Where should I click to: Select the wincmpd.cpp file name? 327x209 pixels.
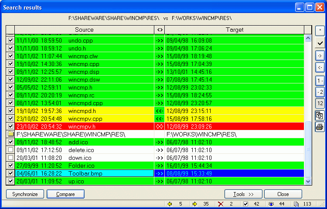[x=85, y=103]
